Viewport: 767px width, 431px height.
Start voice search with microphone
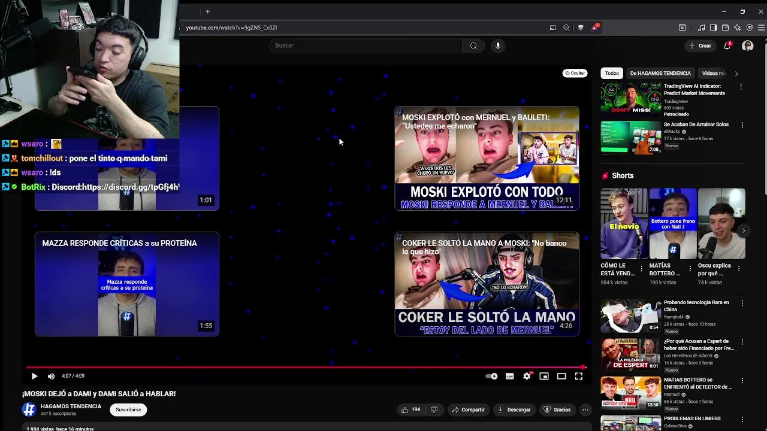click(x=497, y=45)
